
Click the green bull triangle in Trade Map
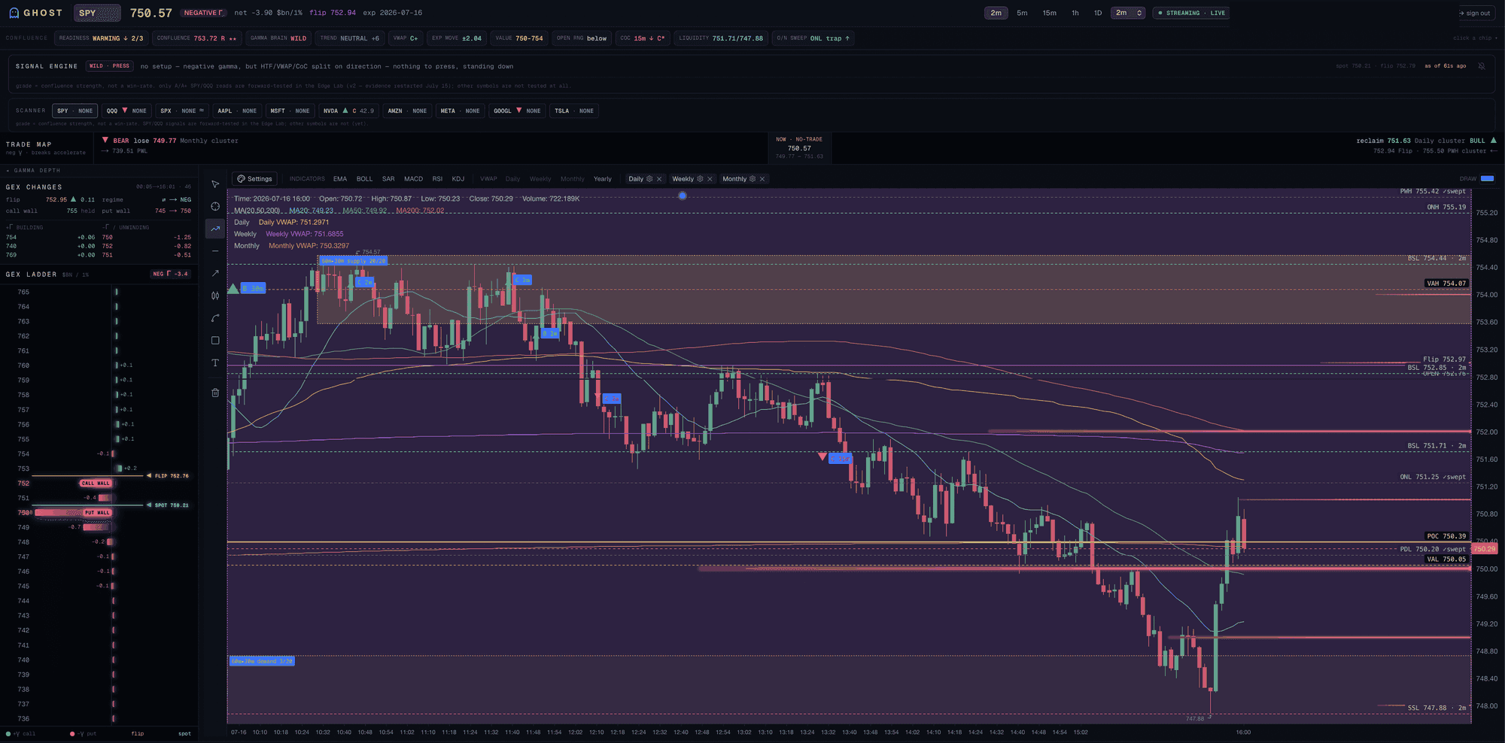tap(1493, 141)
